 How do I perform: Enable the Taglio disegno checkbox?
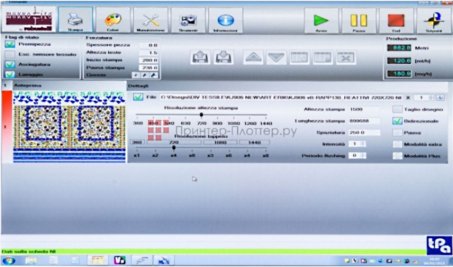pos(398,109)
